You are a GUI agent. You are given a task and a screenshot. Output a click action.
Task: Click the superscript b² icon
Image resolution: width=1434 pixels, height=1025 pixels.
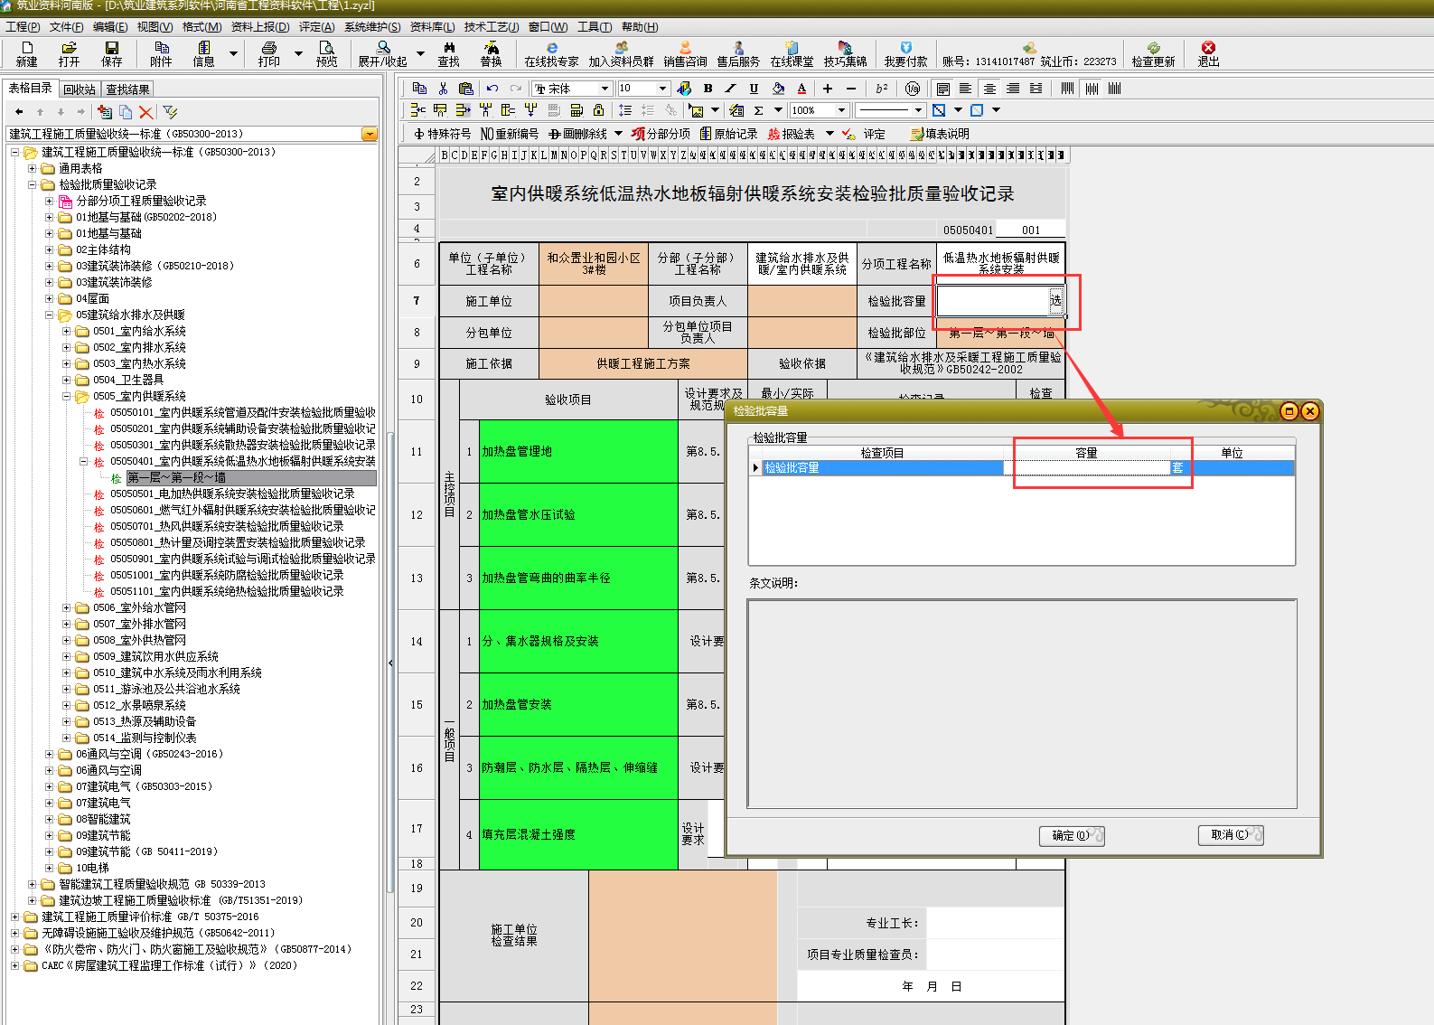[x=881, y=88]
